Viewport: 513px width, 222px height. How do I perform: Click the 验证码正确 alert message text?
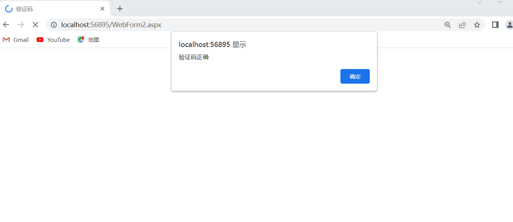click(194, 57)
